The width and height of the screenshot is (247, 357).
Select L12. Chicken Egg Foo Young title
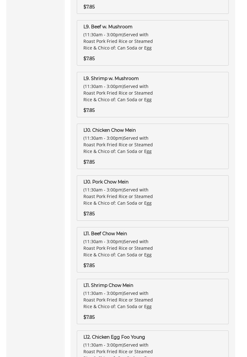coord(114,337)
